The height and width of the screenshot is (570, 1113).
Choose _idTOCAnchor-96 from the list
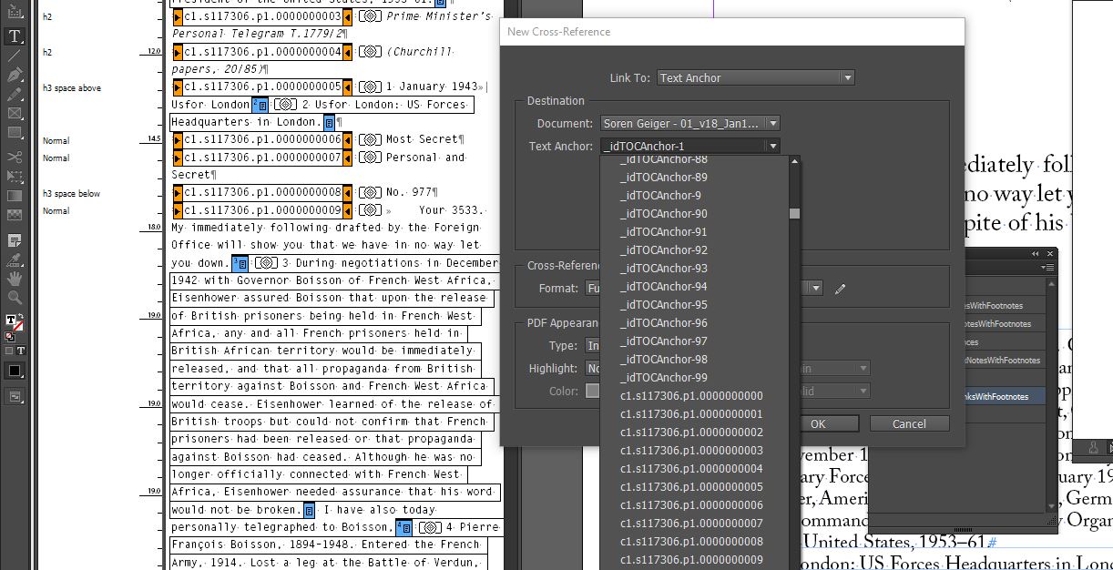[663, 323]
